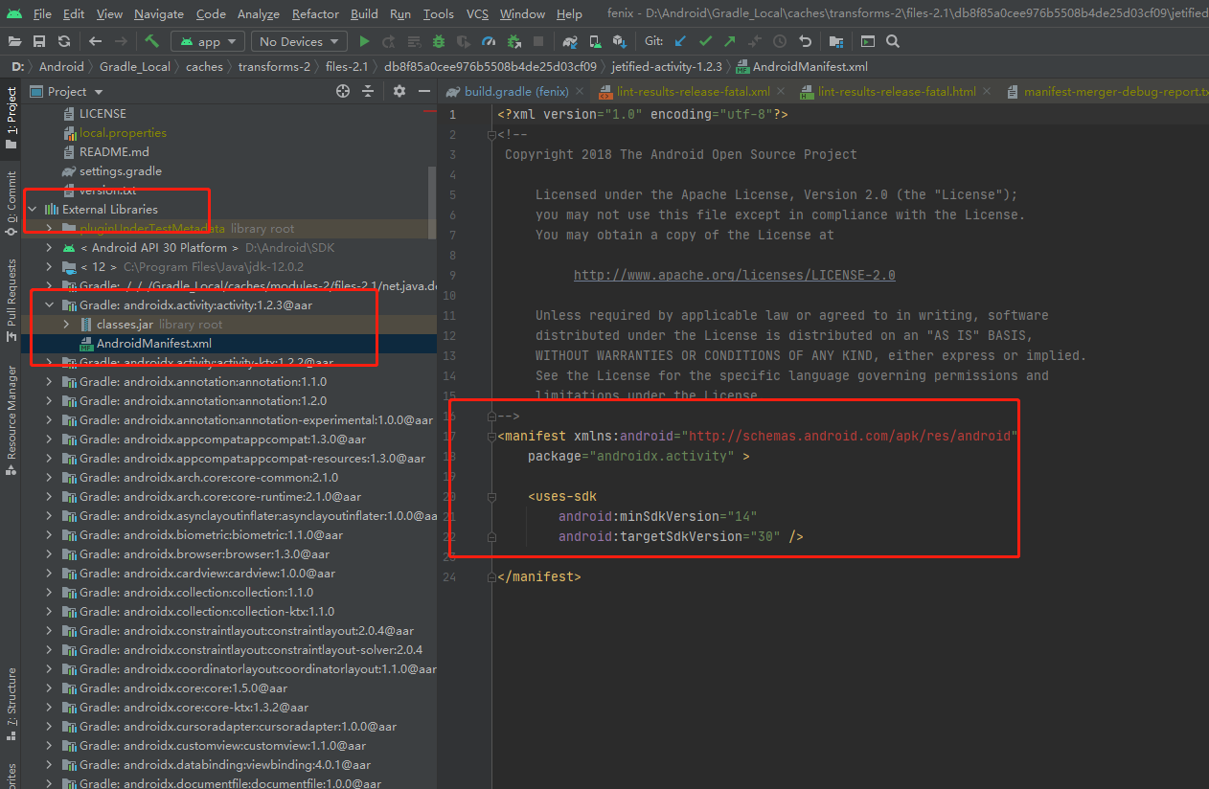Build the project with the hammer icon
The image size is (1209, 789).
(152, 41)
